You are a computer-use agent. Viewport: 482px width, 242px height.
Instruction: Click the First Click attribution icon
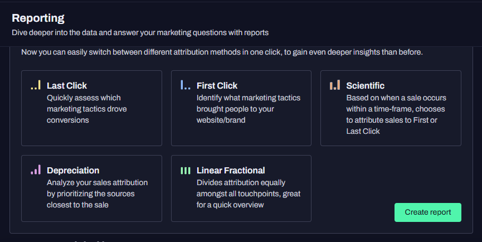[186, 85]
